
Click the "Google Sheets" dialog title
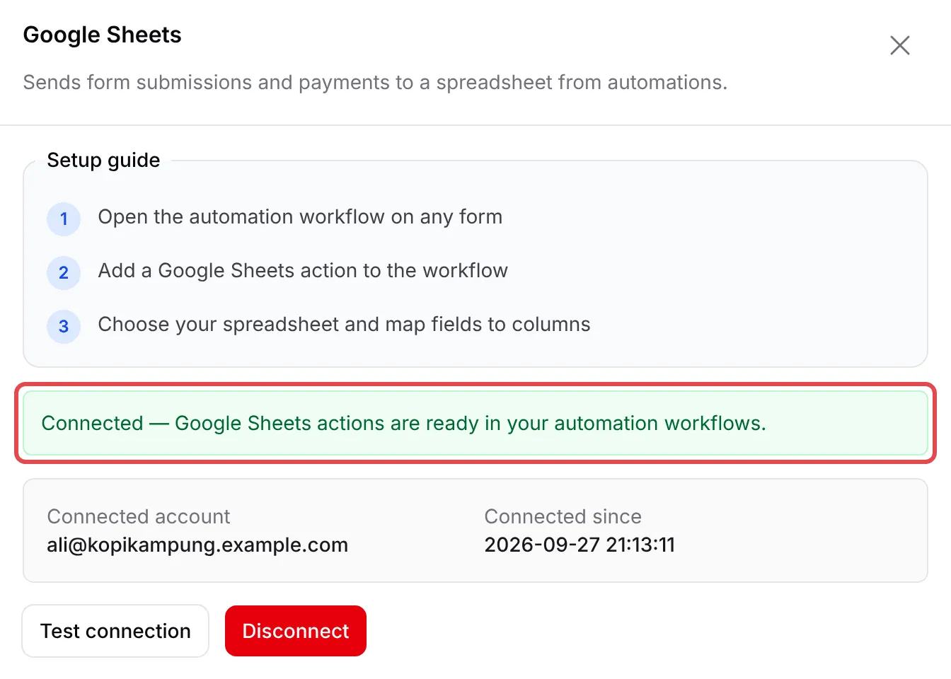click(x=103, y=35)
